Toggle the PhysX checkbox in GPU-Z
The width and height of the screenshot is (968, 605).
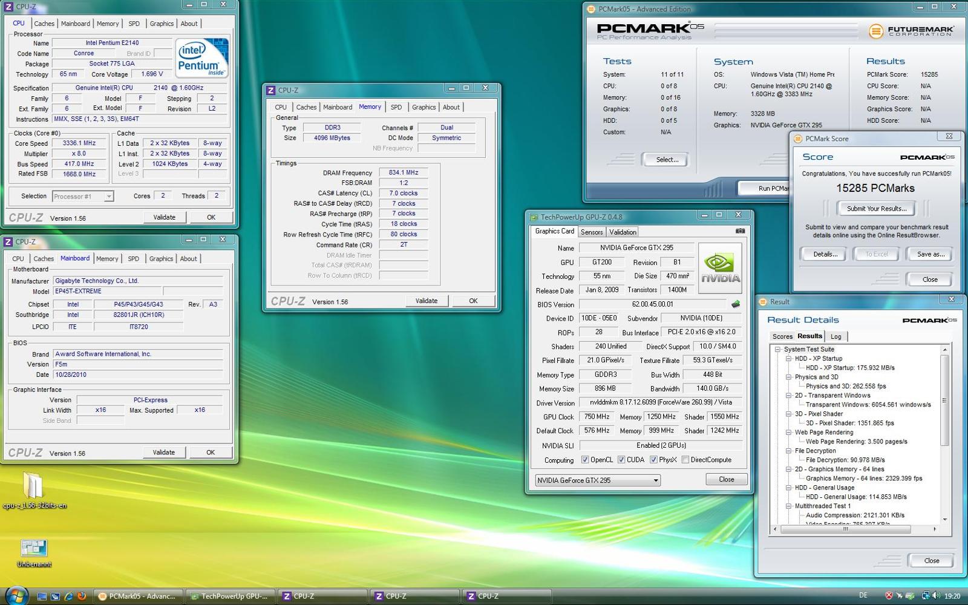coord(653,460)
